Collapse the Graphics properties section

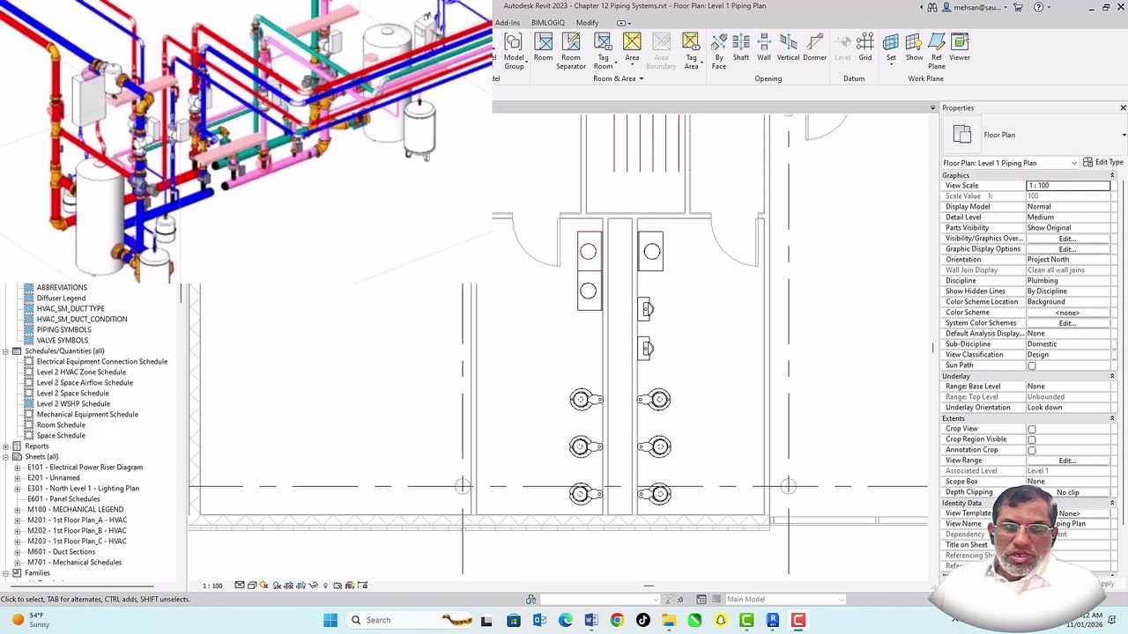point(1112,175)
